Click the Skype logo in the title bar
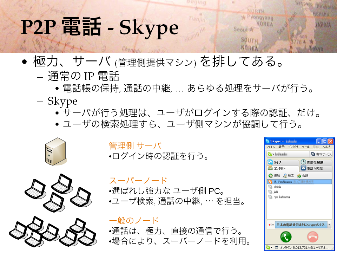 coord(267,141)
